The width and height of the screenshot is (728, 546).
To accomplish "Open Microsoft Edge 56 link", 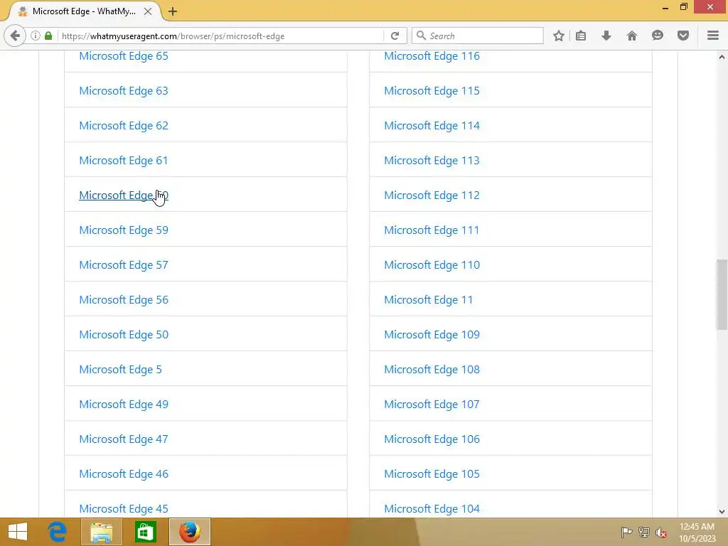I will coord(124,300).
